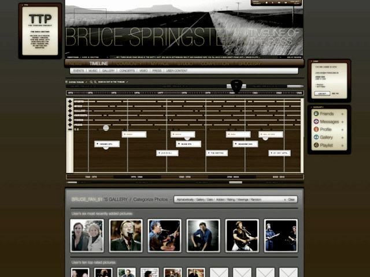Click the expand timeline icon at top left
This screenshot has width=370, height=277.
pos(66,82)
